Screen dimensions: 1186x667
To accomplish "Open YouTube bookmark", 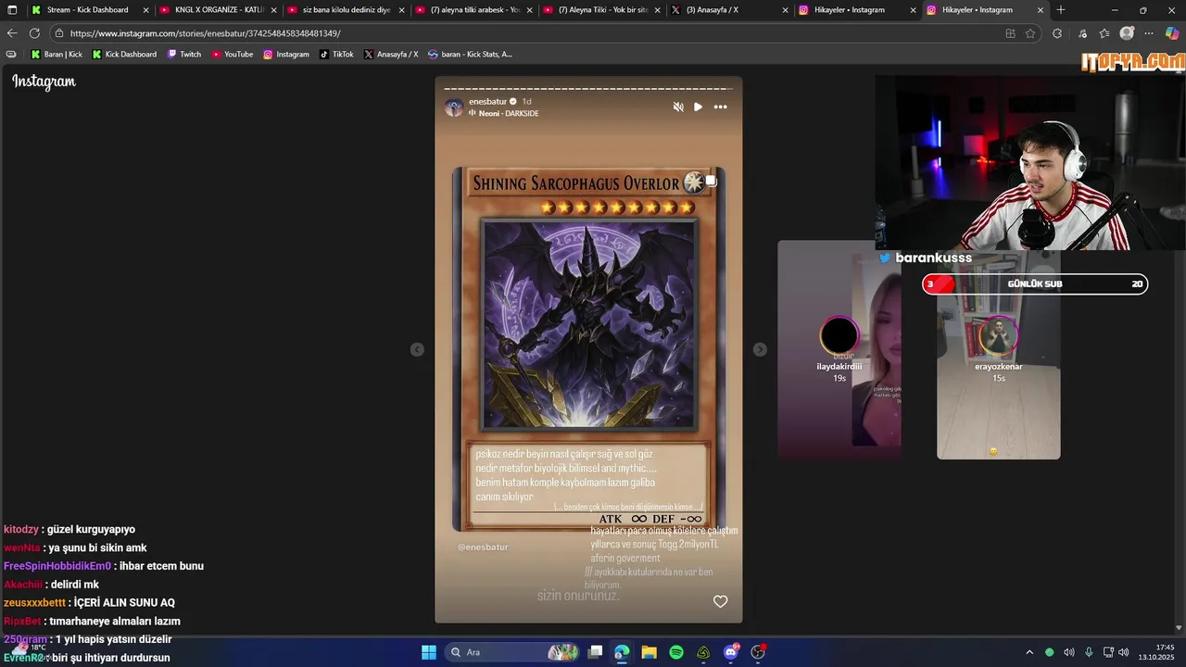I will tap(233, 55).
